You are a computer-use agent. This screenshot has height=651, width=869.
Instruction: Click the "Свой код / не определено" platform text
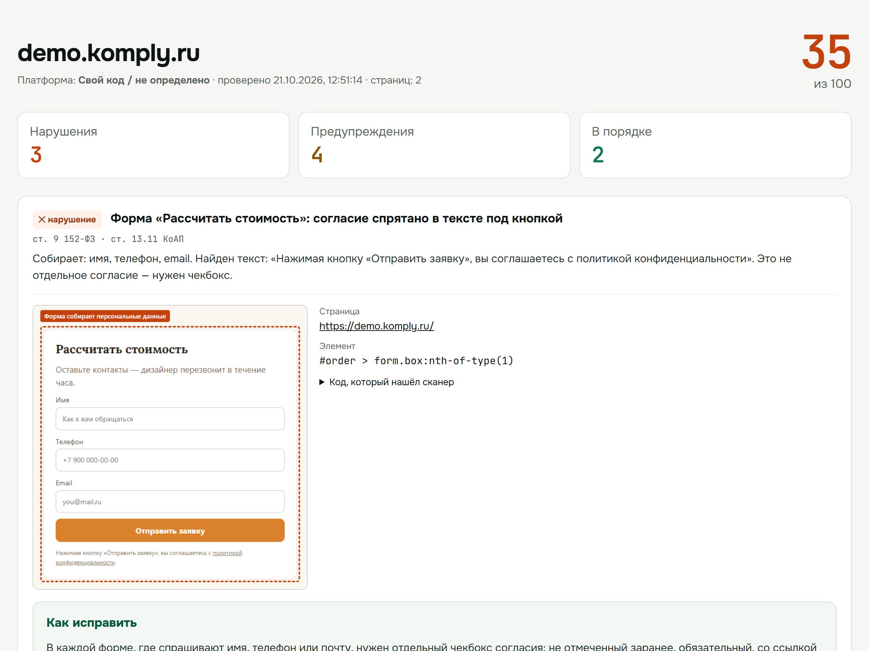click(144, 80)
